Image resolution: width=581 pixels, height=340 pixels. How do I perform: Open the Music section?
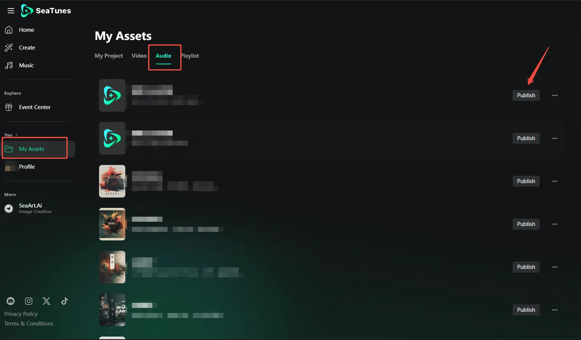coord(26,65)
